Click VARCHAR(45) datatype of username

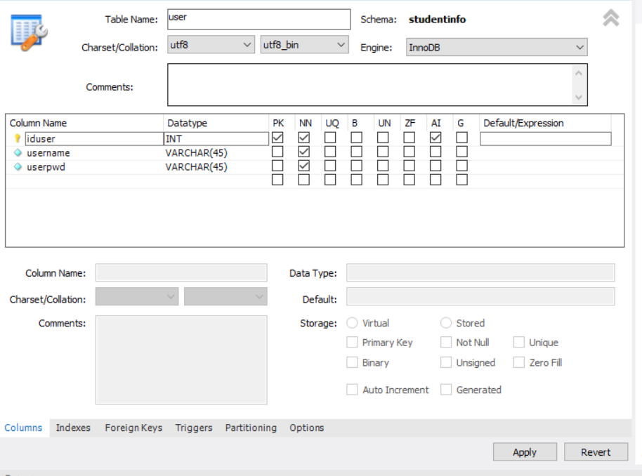[196, 152]
